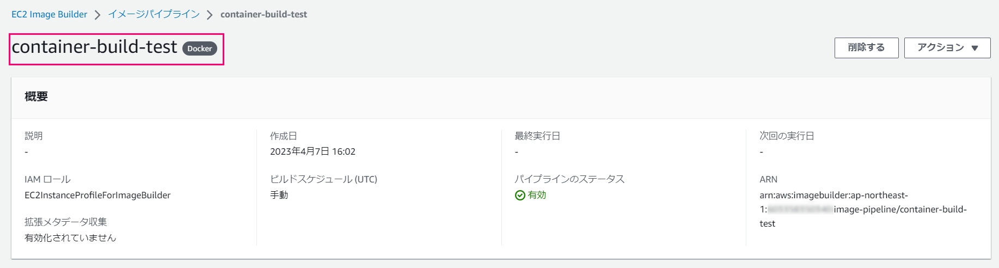
Task: Click the pipeline ARN value text
Action: 863,209
